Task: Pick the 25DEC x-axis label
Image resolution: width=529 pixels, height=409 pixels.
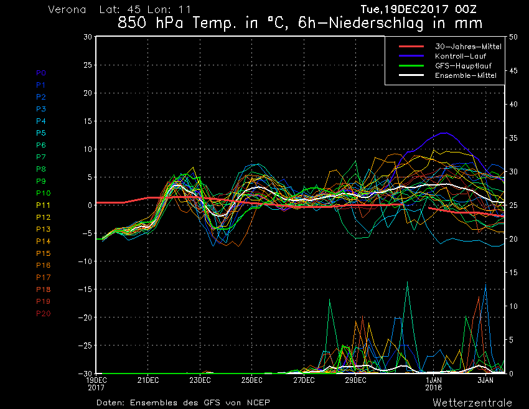Action: (x=251, y=380)
